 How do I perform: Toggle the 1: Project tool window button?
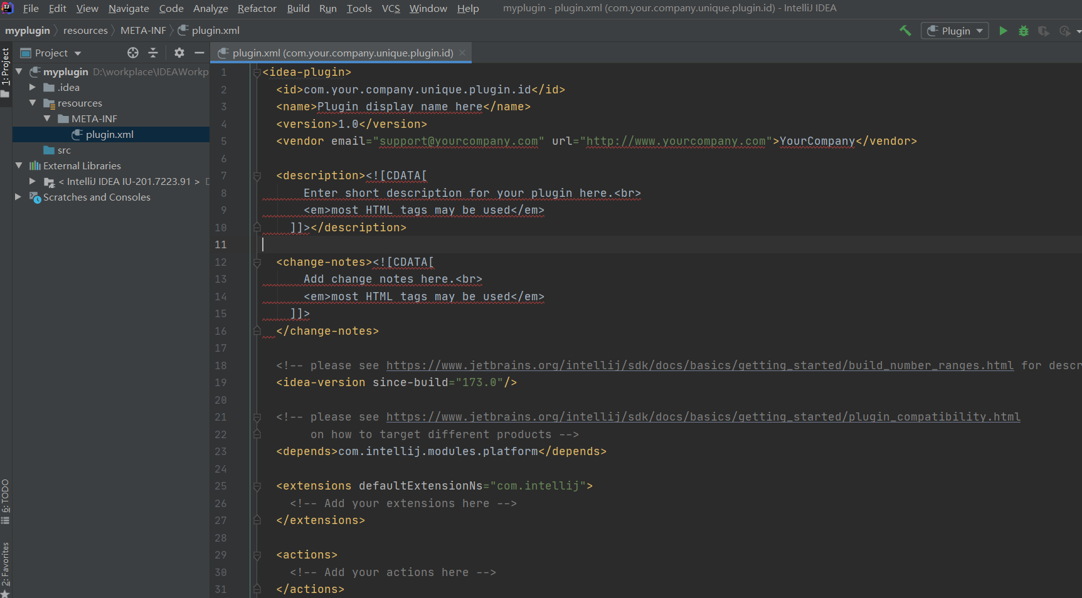coord(6,73)
